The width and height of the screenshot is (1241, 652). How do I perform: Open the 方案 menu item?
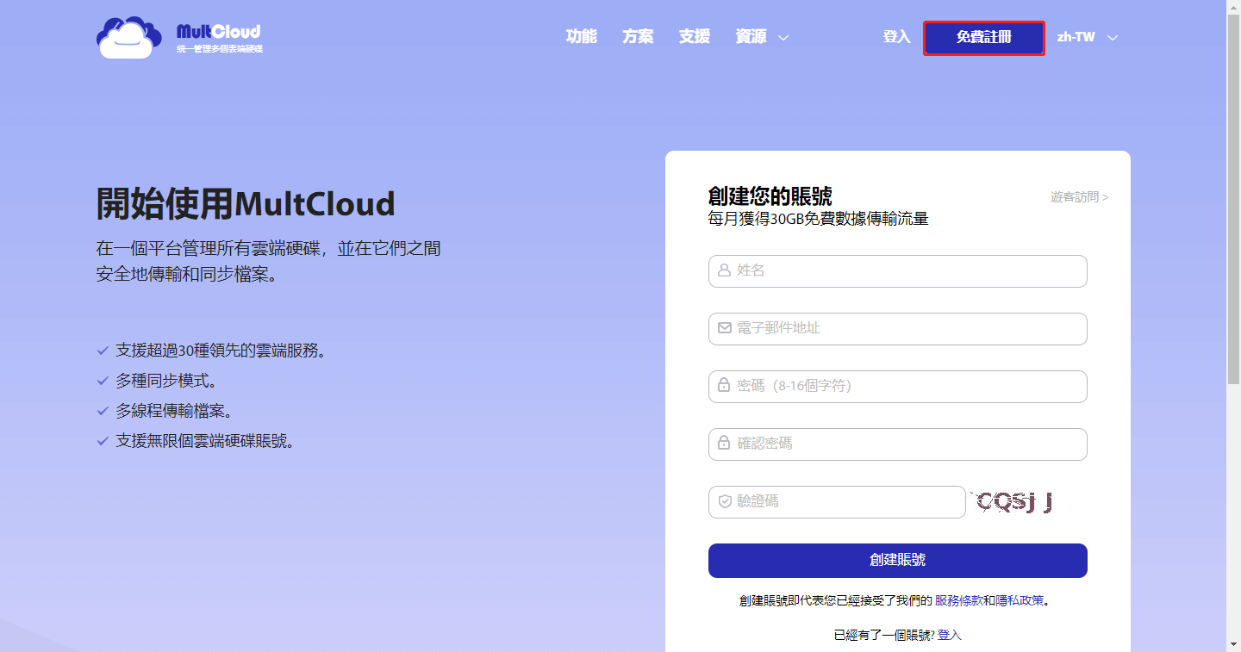638,37
